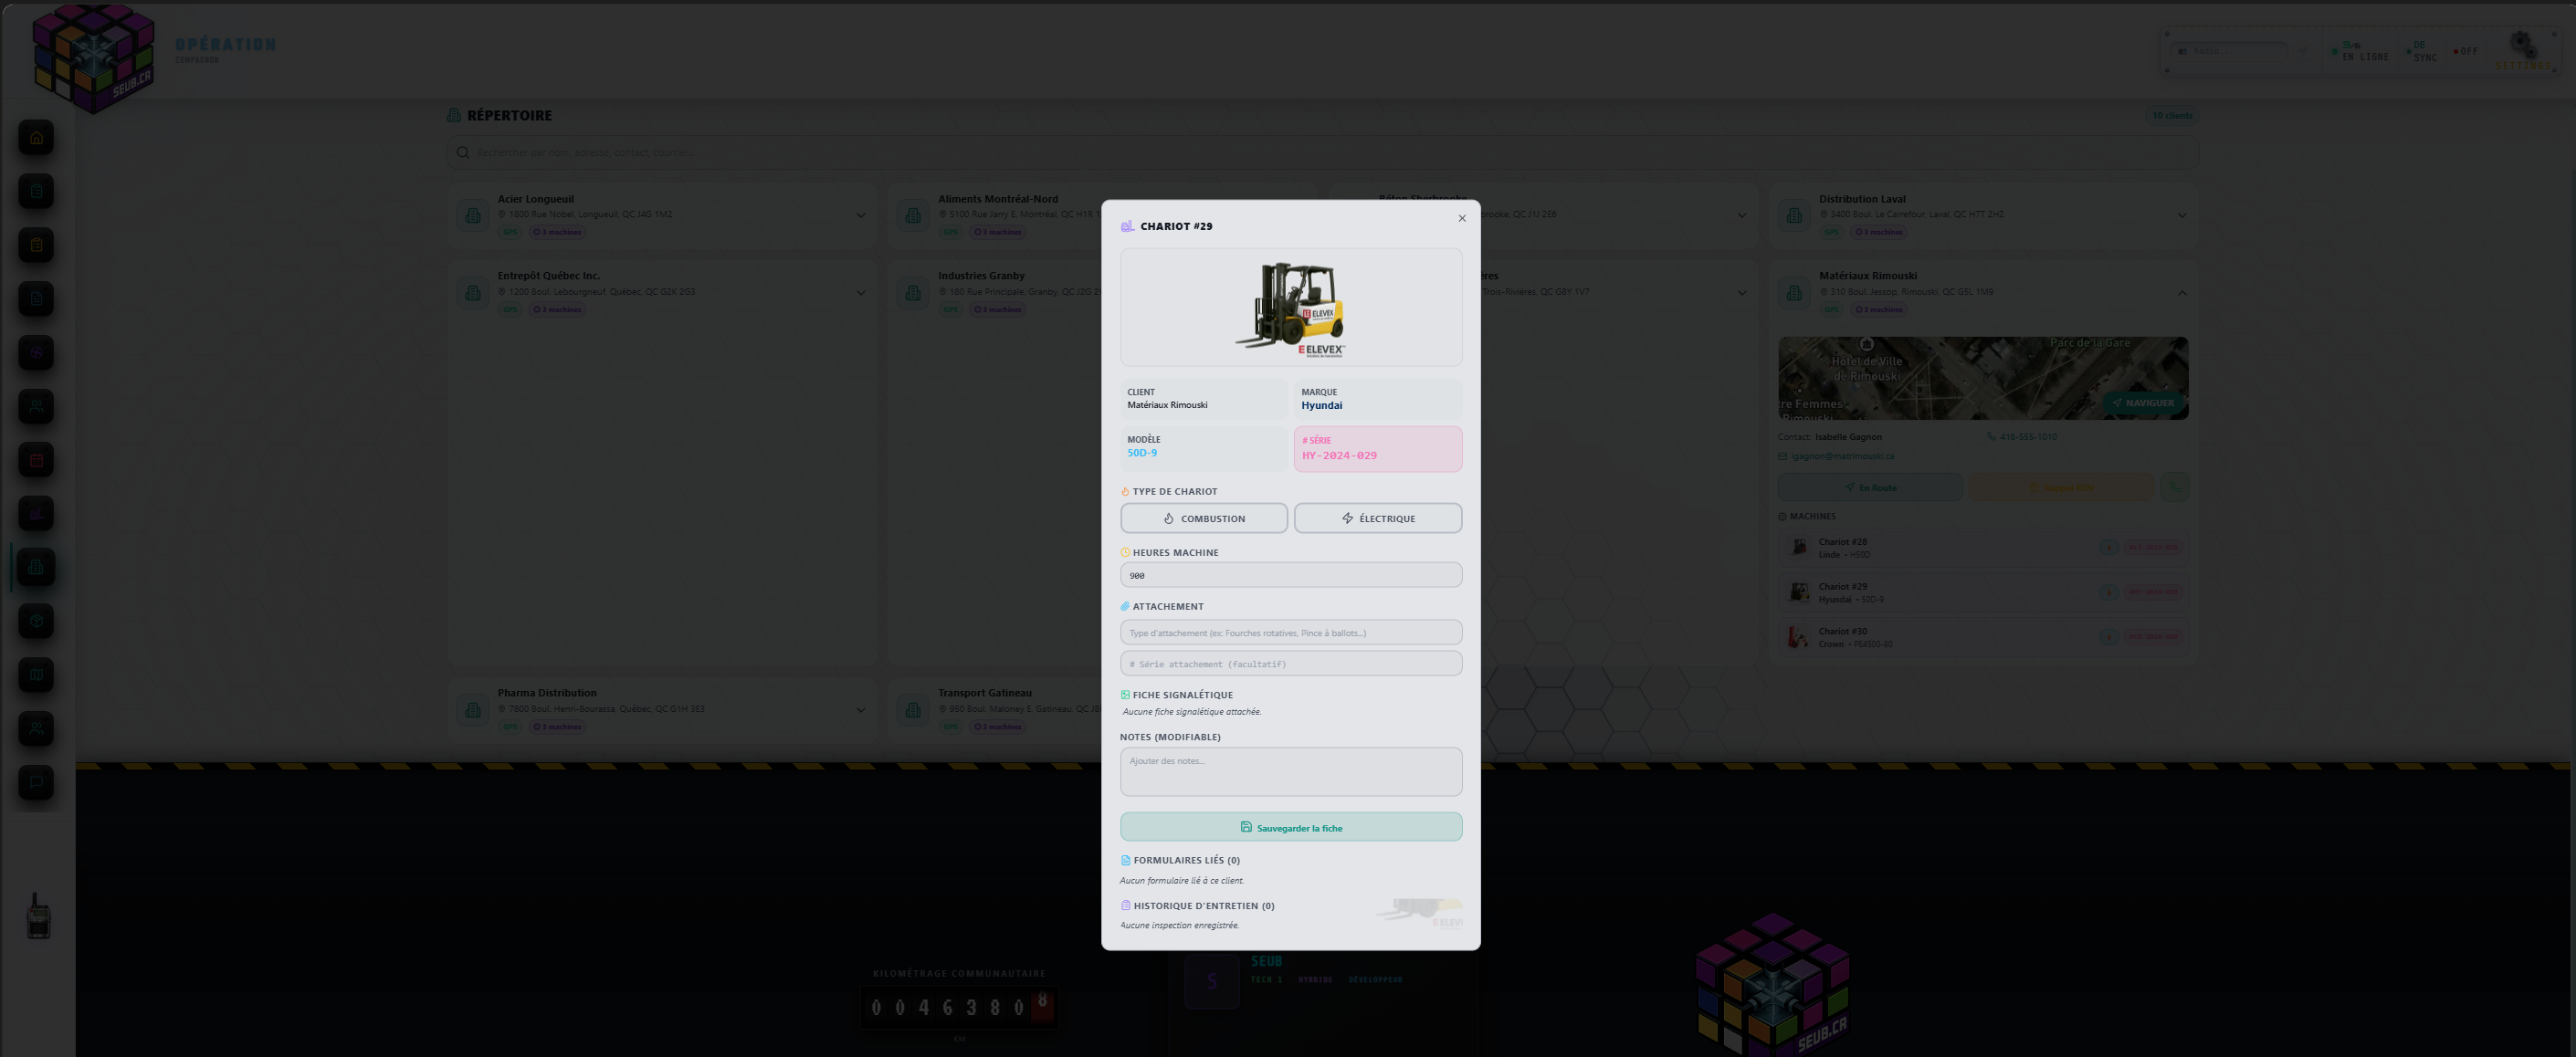Click the radio send paper-plane icon

(2302, 51)
